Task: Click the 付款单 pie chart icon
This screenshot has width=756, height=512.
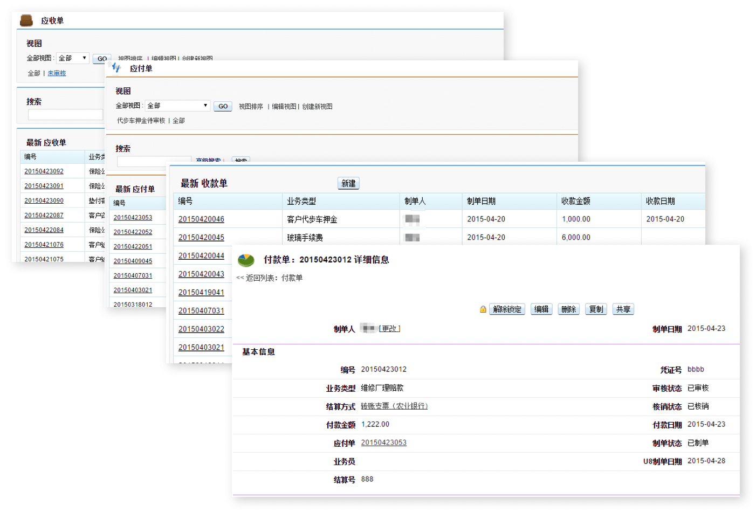Action: pos(246,260)
